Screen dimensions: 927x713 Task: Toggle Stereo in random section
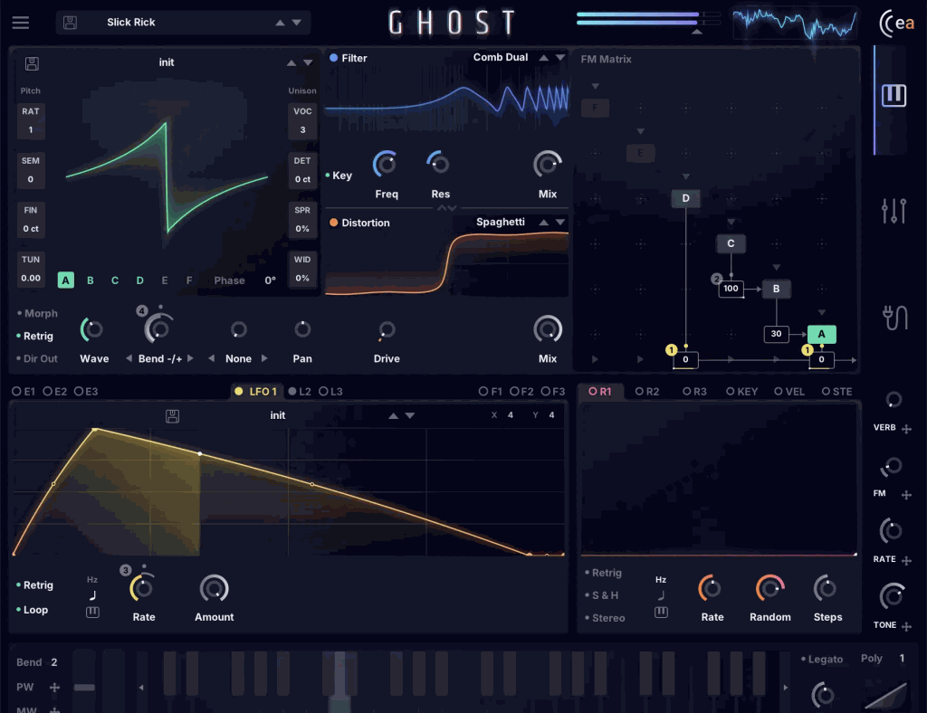pyautogui.click(x=605, y=618)
